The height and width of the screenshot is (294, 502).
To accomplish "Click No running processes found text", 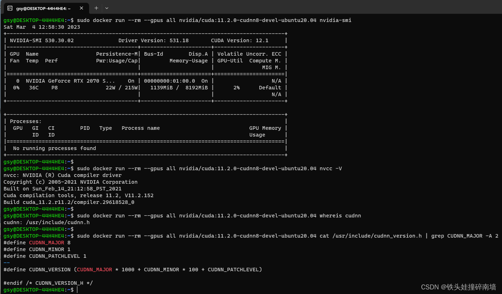I will pos(54,148).
